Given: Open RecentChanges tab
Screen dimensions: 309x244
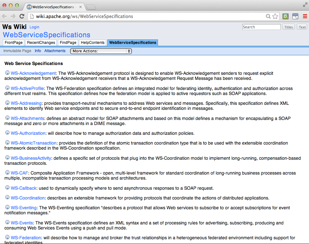Looking at the screenshot, I should point(41,43).
